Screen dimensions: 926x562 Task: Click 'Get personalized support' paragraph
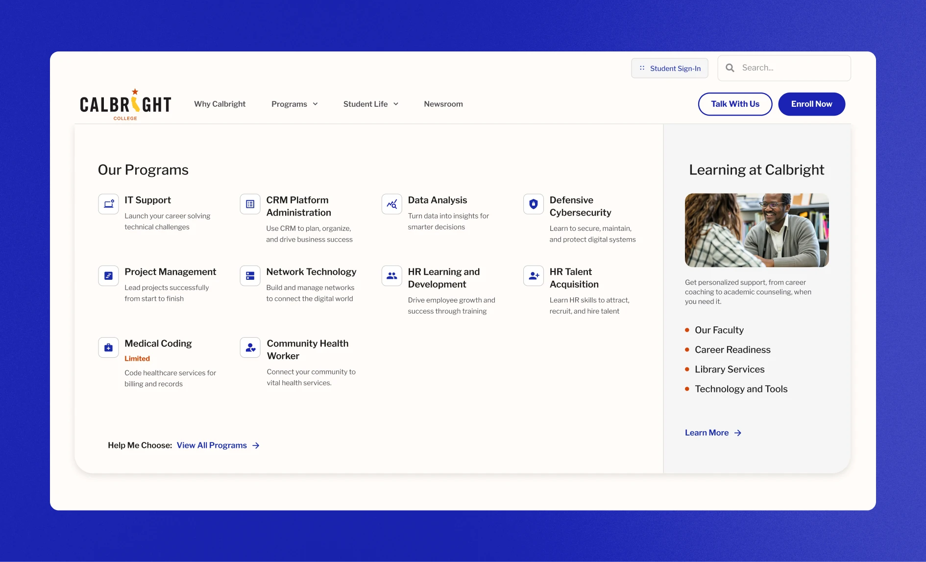point(748,292)
